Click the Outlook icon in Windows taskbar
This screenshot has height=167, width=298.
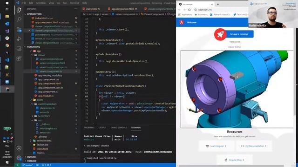[x=7, y=24]
